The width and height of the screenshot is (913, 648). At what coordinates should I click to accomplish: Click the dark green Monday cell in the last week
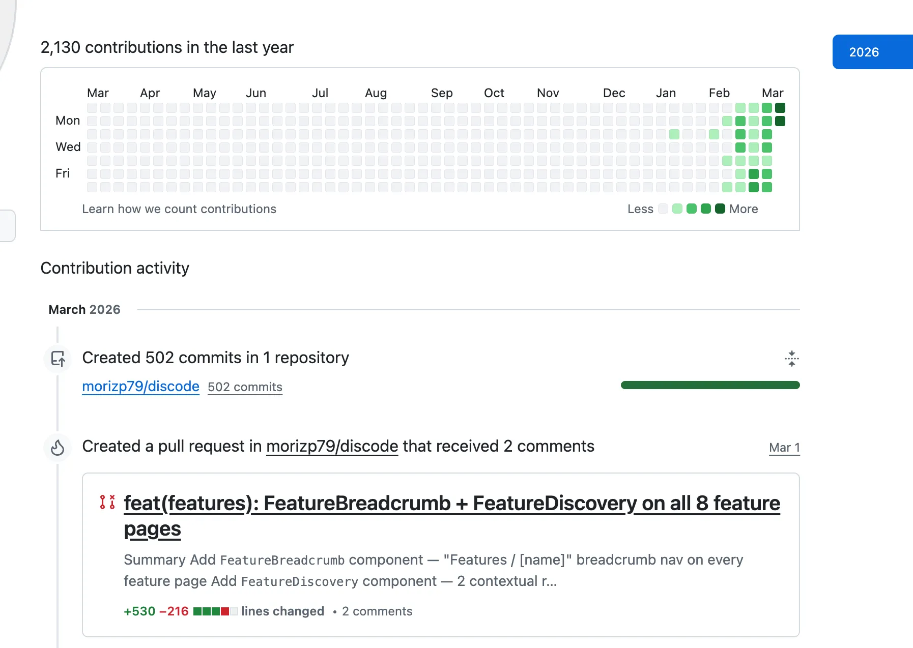coord(780,121)
